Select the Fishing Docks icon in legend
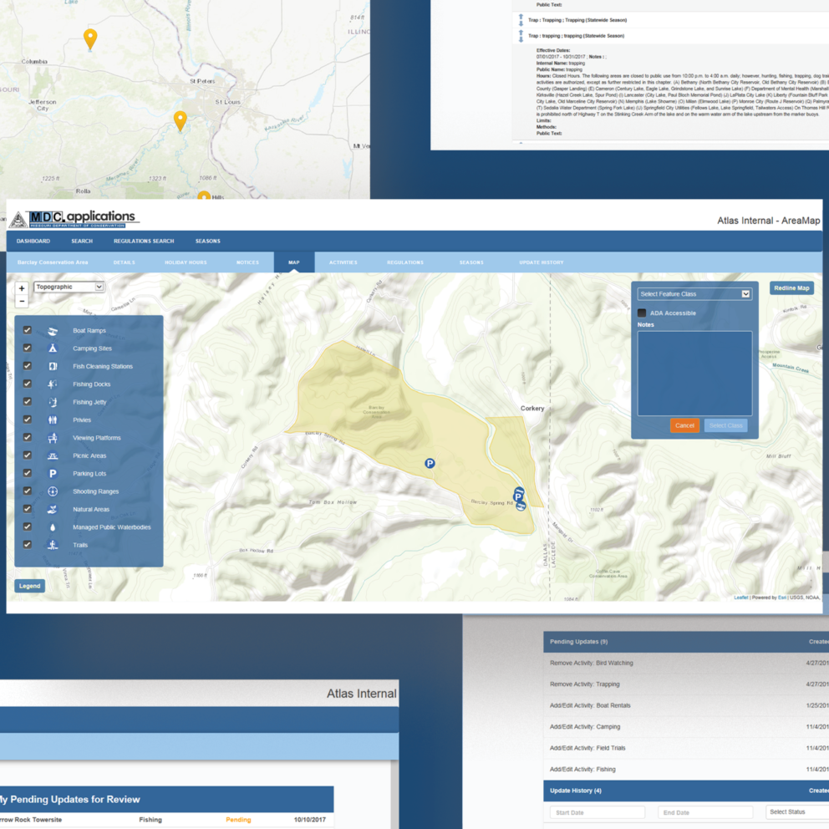Screen dimensions: 829x829 tap(52, 384)
